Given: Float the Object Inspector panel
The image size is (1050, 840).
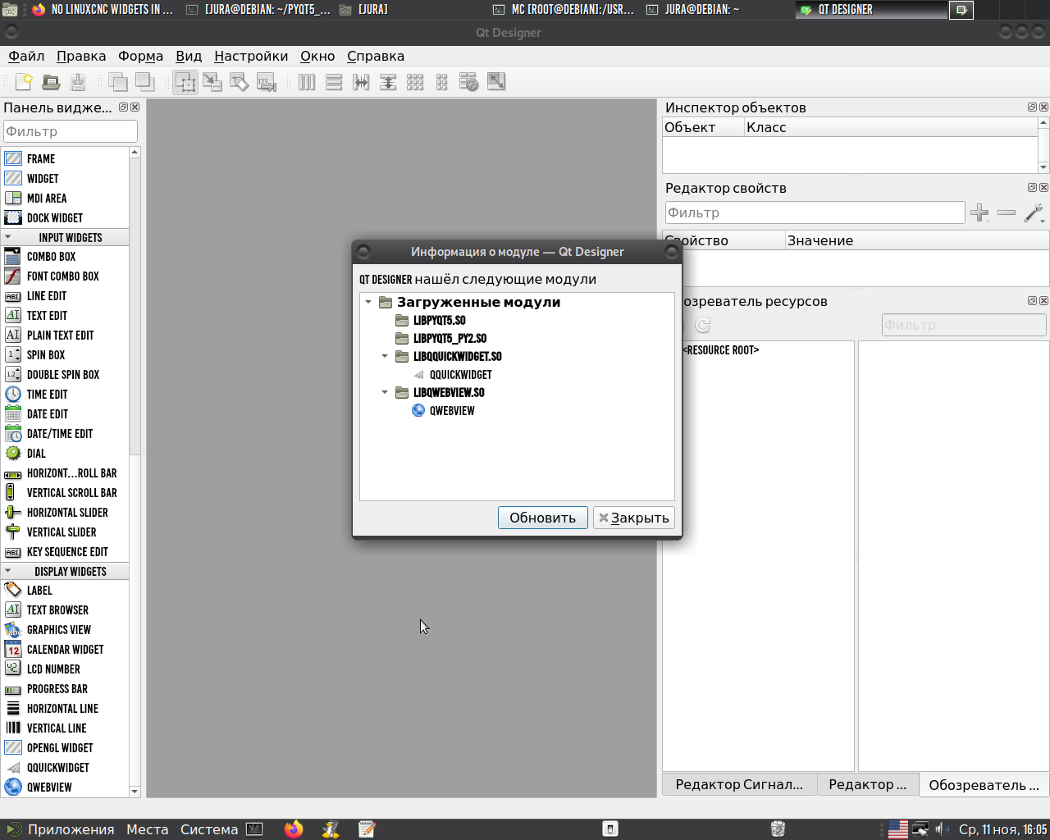Looking at the screenshot, I should (1032, 107).
